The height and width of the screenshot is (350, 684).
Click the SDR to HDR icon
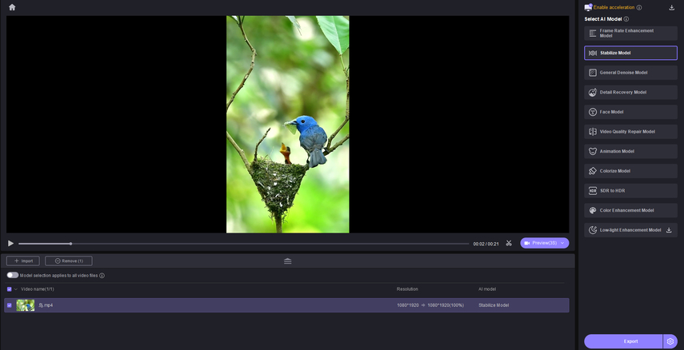[592, 190]
